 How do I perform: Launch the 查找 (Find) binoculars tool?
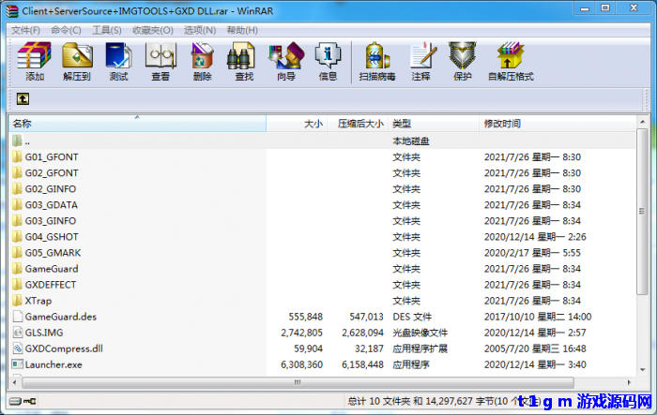pos(244,62)
